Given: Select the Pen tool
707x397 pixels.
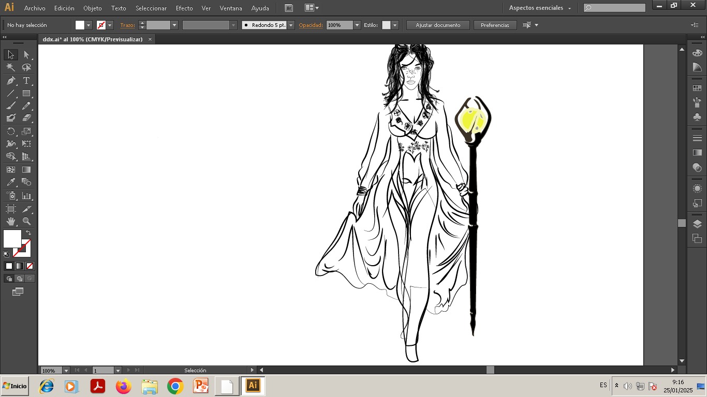Looking at the screenshot, I should coord(11,81).
